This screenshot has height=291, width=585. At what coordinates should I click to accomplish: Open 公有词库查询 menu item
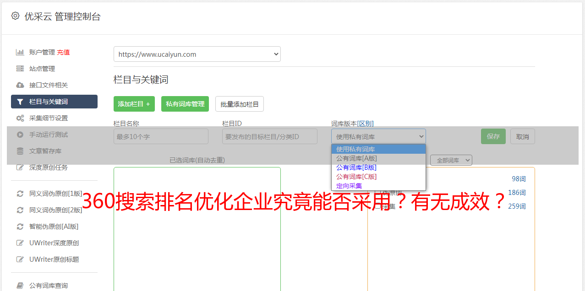click(49, 286)
